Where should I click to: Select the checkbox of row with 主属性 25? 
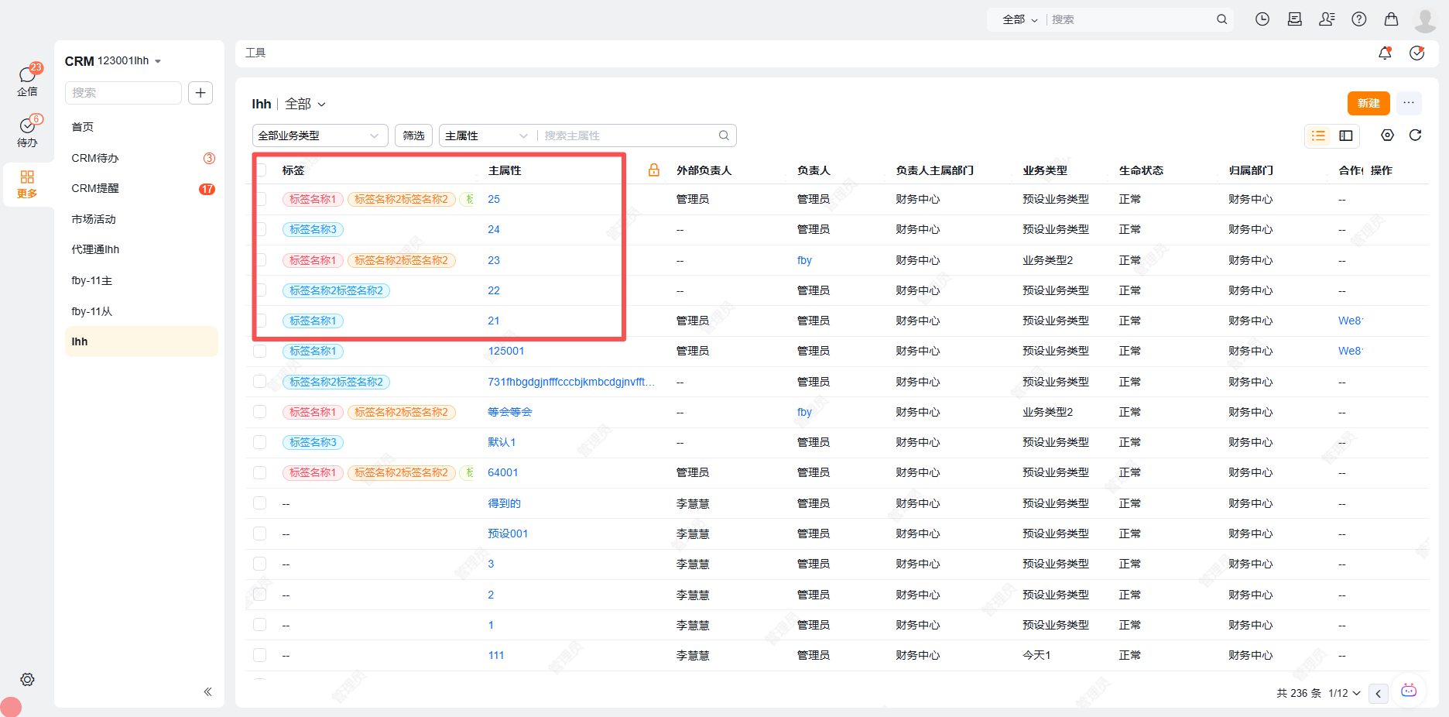pyautogui.click(x=260, y=199)
